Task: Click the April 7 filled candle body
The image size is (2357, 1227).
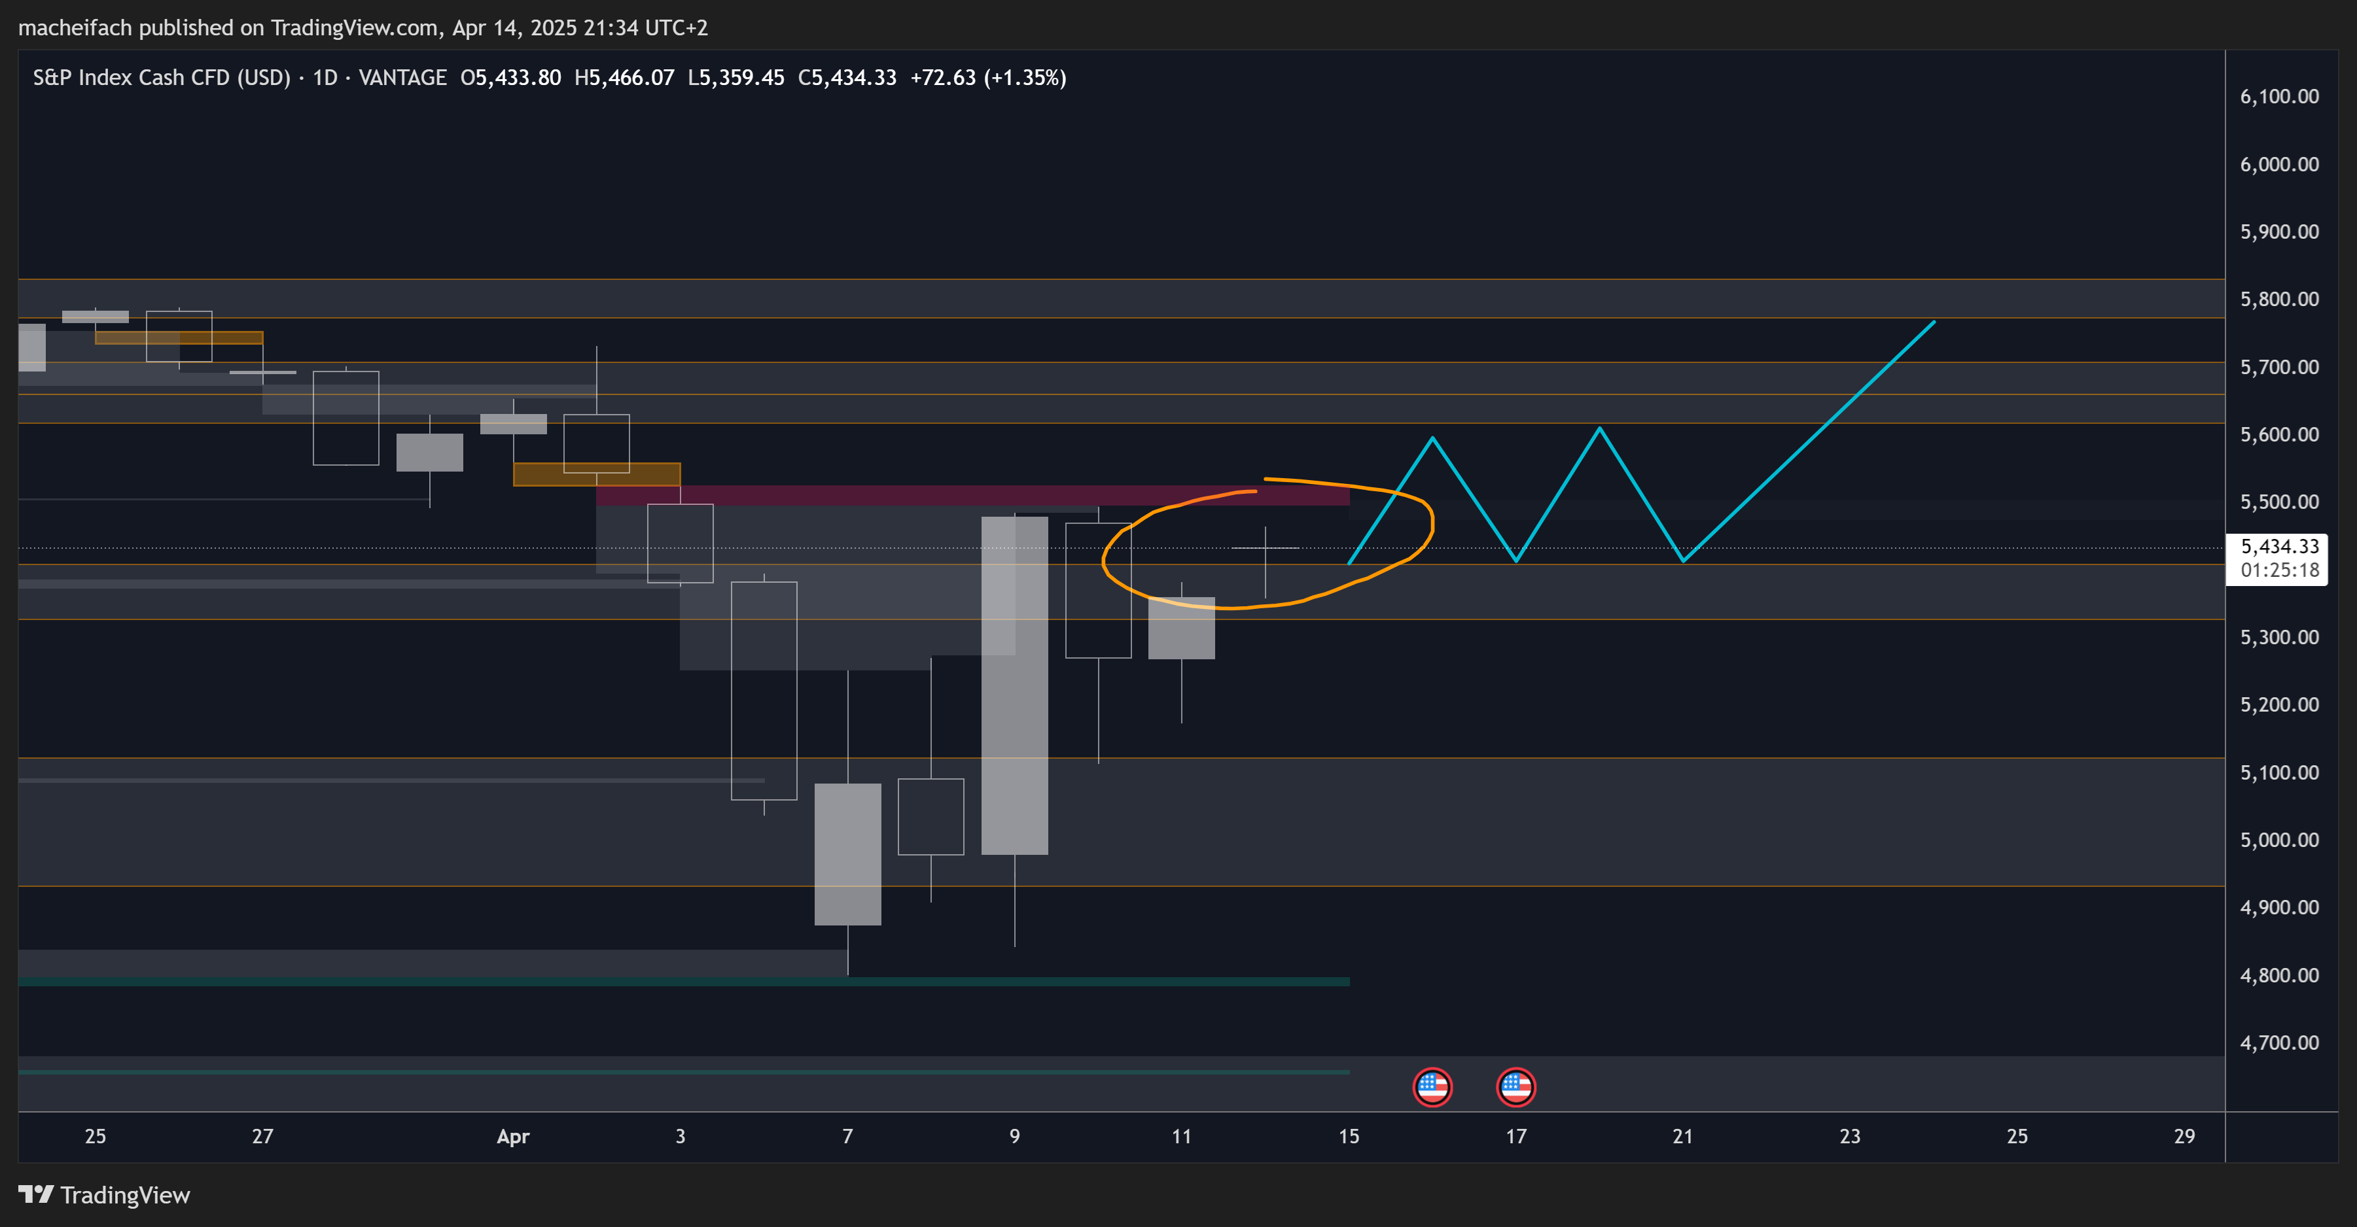Action: 847,854
